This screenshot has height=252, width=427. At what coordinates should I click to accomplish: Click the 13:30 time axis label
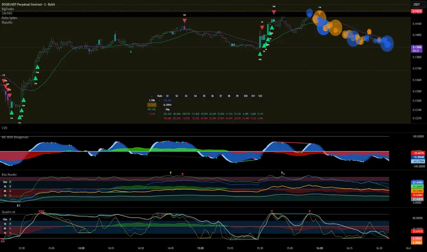22,248
